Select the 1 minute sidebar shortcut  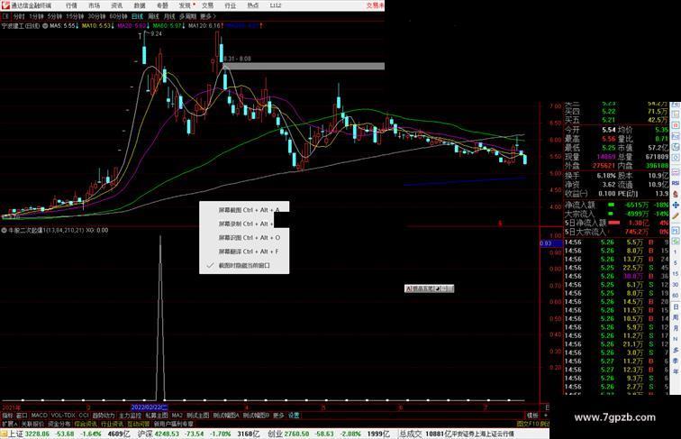point(676,252)
